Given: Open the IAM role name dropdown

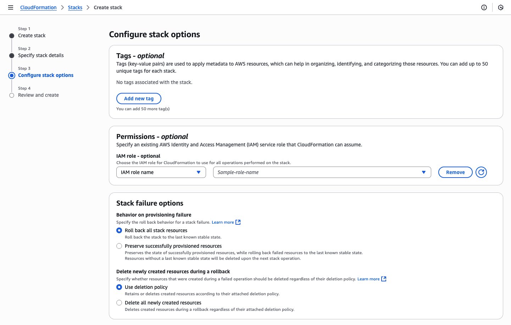Looking at the screenshot, I should click(x=161, y=172).
